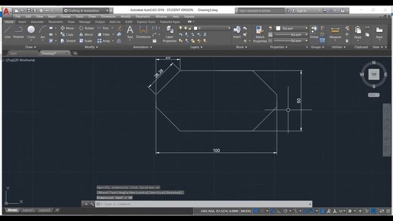
Task: Activate the Rotate command
Action: pyautogui.click(x=87, y=28)
